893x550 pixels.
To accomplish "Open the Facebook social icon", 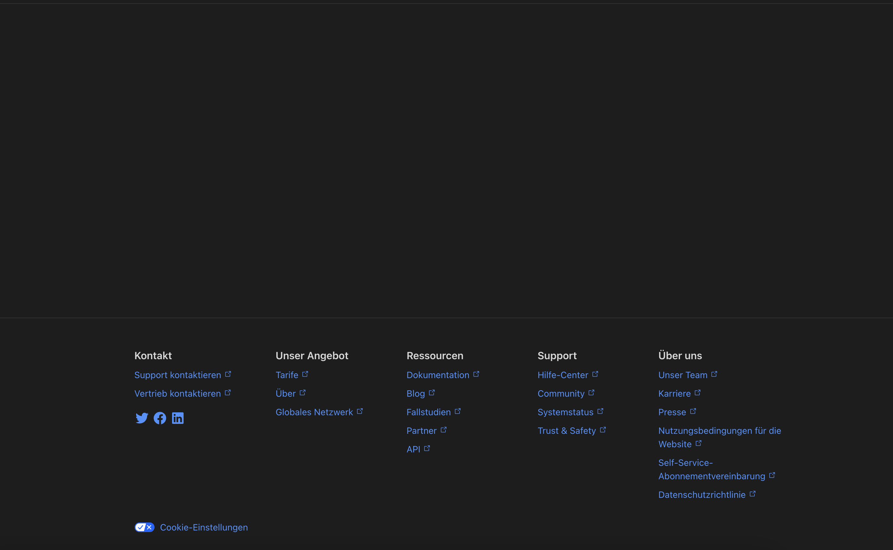I will (160, 418).
